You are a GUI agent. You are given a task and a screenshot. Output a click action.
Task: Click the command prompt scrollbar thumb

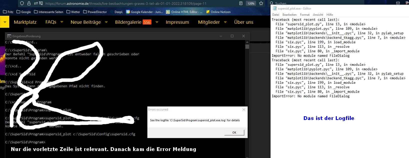[x=247, y=46]
